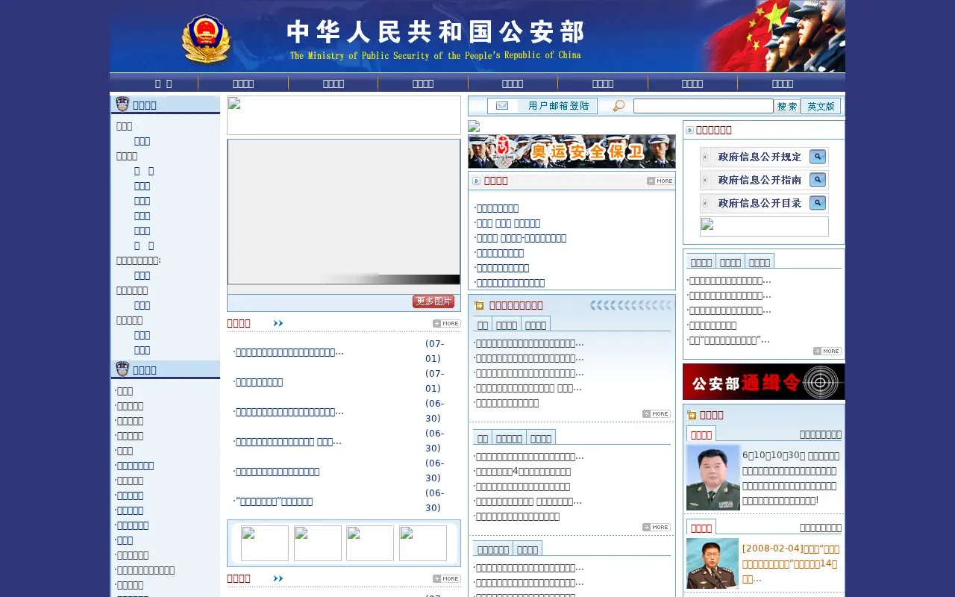The image size is (955, 597).
Task: Click the magnifying glass icon left of search box
Action: pos(619,106)
